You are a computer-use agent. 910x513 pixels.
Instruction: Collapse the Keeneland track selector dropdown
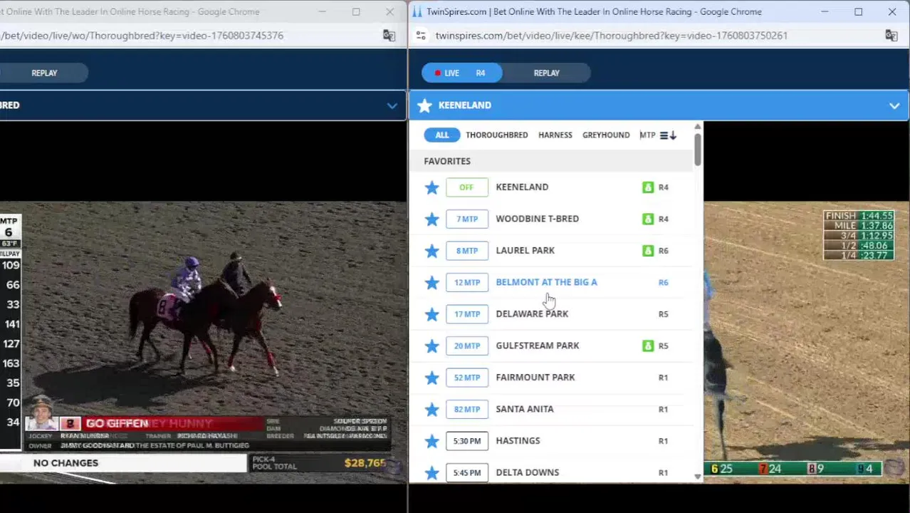894,105
